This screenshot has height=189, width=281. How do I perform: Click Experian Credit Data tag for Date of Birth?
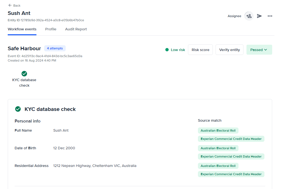[231, 156]
